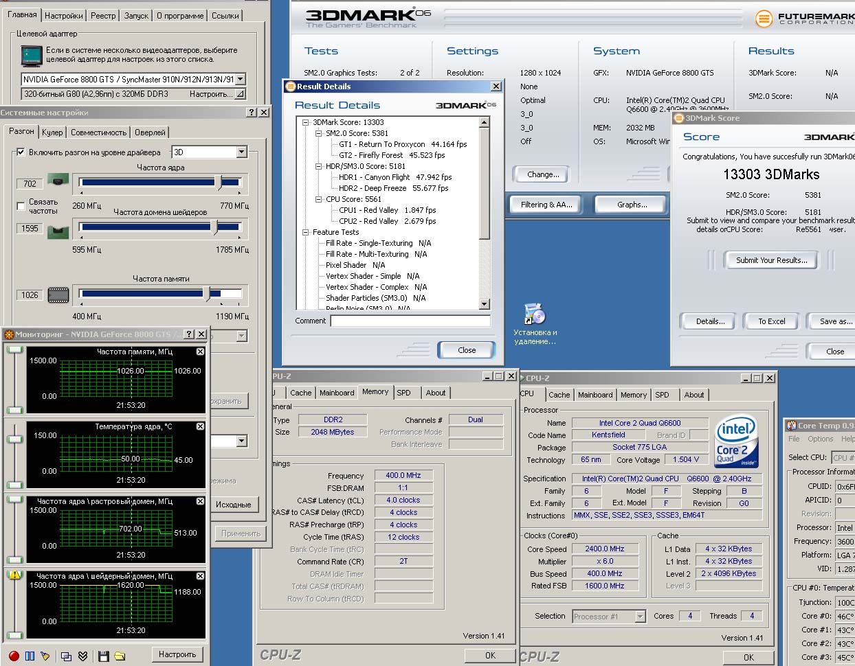Open the Options menu in Core Temp
Screen dimensions: 855x666
coord(820,439)
